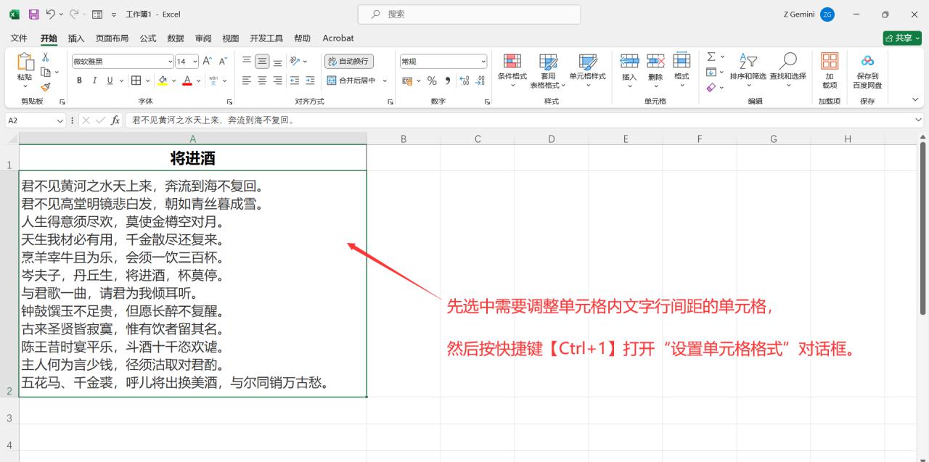Toggle Wrap Text (自动换行)
929x462 pixels.
click(x=349, y=62)
